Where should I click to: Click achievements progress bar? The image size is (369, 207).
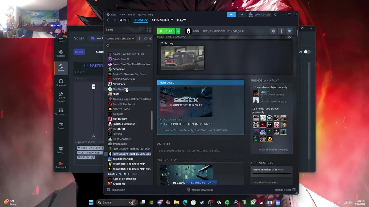point(271,173)
